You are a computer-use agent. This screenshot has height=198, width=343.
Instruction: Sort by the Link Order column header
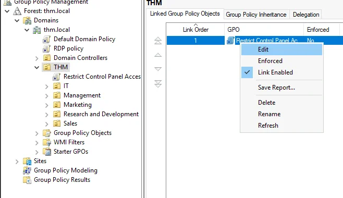coord(195,29)
